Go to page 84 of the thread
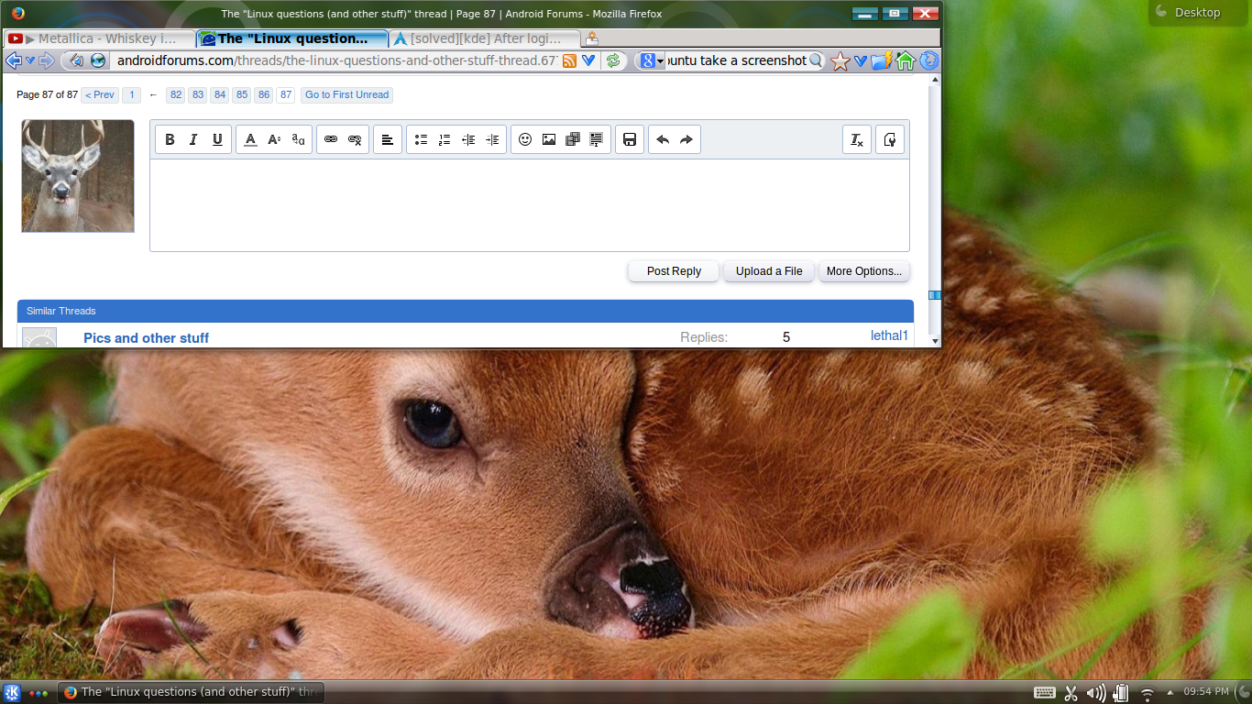Screen dimensions: 1252x704 click(x=220, y=94)
